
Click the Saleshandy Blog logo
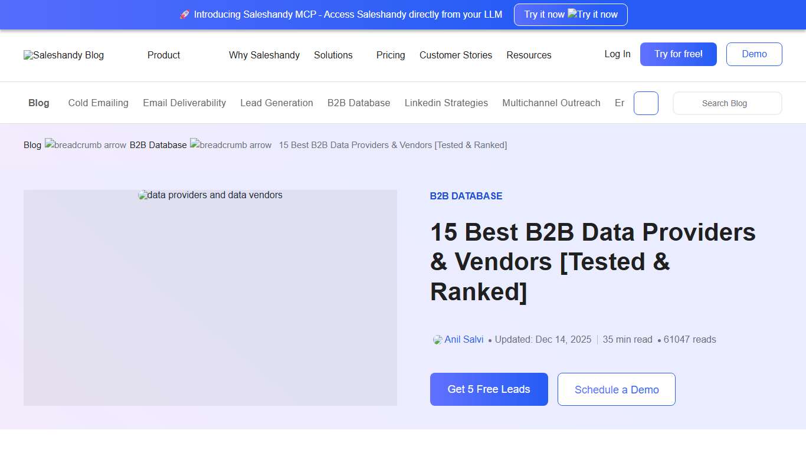pyautogui.click(x=63, y=55)
